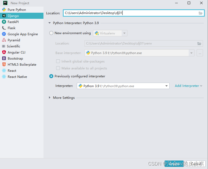This screenshot has height=169, width=208.
Task: Click the React Native atom icon
Action: (x=4, y=77)
